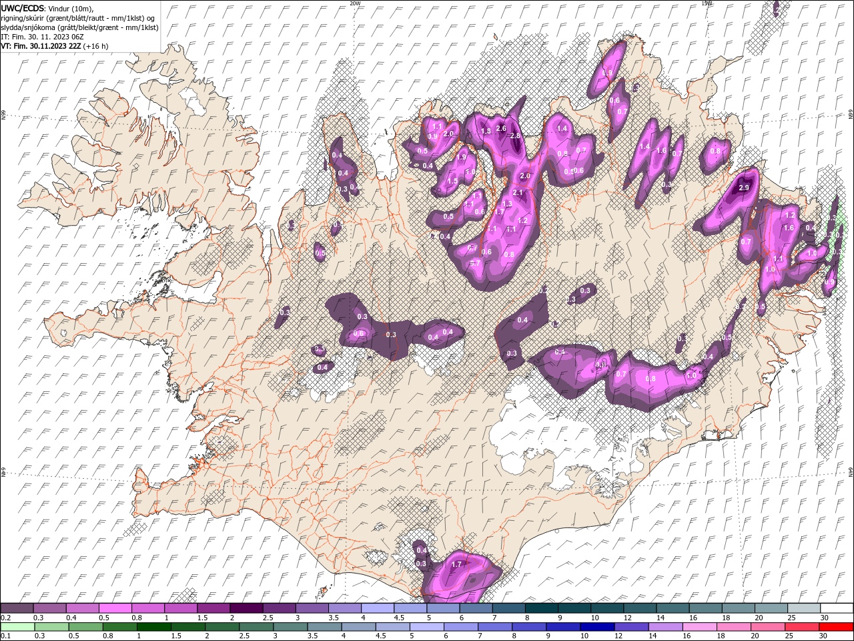Click the '30' label in the snow legend row
Viewport: 854px width, 641px height.
tap(825, 618)
